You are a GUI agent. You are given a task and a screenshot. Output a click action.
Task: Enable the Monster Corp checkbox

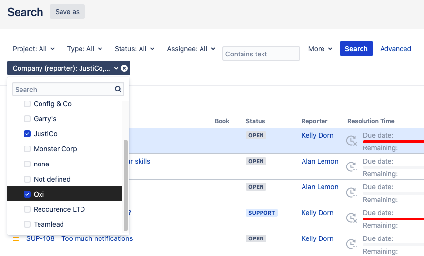click(27, 149)
